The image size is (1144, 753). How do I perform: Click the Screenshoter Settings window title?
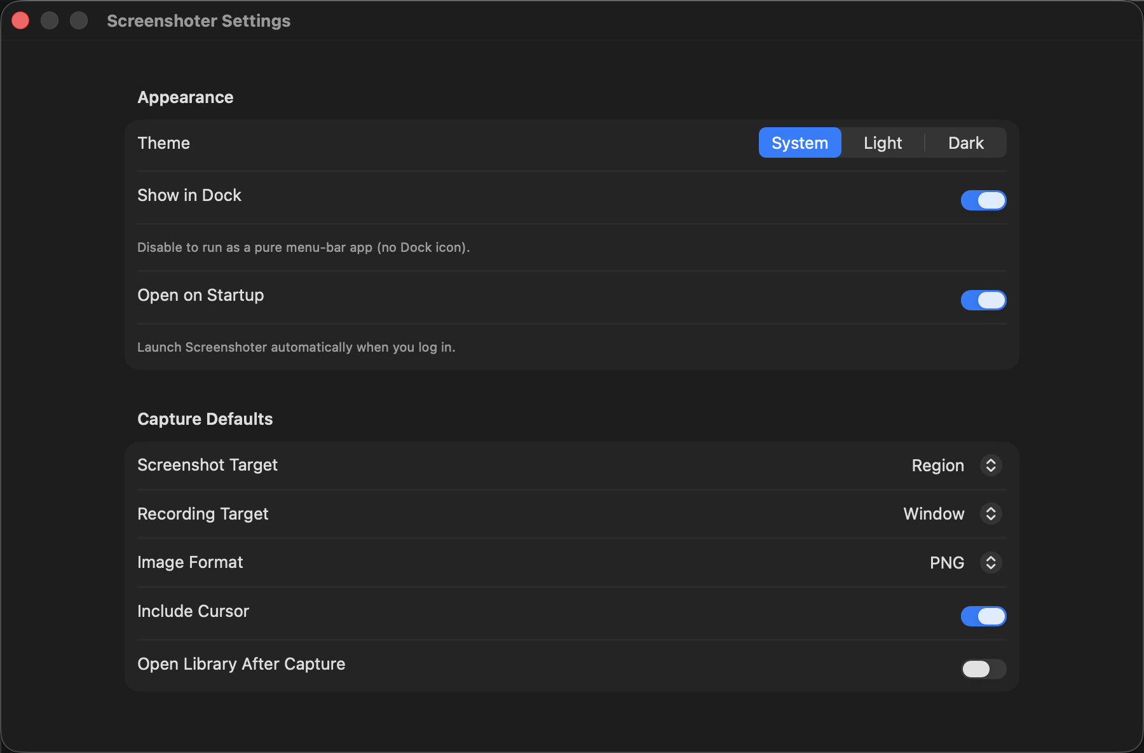coord(198,21)
